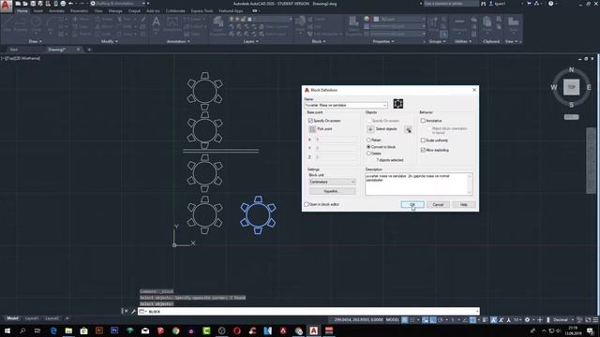Image resolution: width=600 pixels, height=337 pixels.
Task: Open the Home ribbon tab
Action: click(22, 11)
